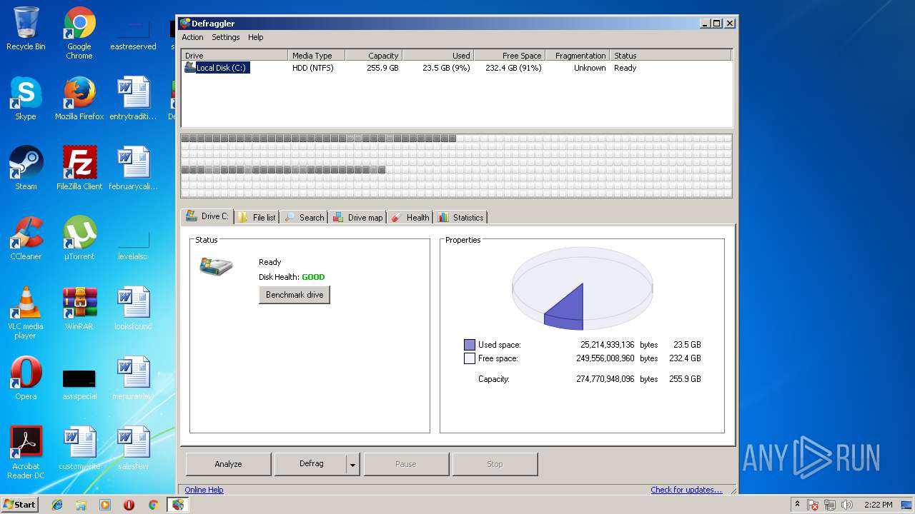Sort by the Status column header
Image resolution: width=915 pixels, height=514 pixels.
click(671, 55)
